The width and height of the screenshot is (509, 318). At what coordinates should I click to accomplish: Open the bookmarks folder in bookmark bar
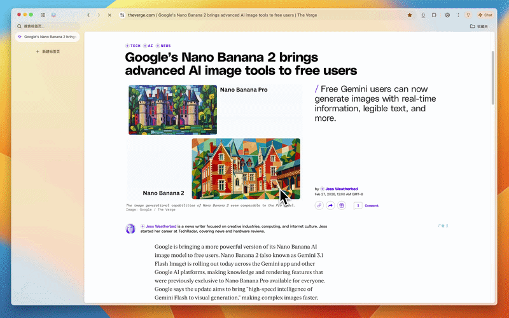point(479,26)
